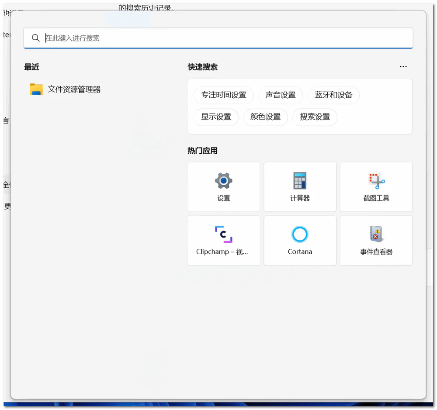Image resolution: width=437 pixels, height=410 pixels.
Task: Open the Clipchamp app icon
Action: [x=223, y=234]
